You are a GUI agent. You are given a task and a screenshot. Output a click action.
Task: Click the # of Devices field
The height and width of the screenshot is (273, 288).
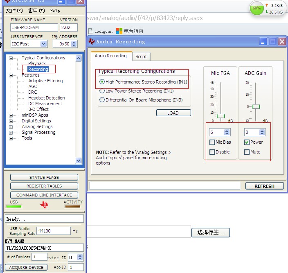coord(39,257)
